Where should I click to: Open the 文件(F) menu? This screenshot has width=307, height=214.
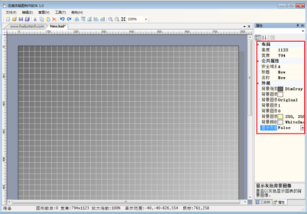coord(11,12)
